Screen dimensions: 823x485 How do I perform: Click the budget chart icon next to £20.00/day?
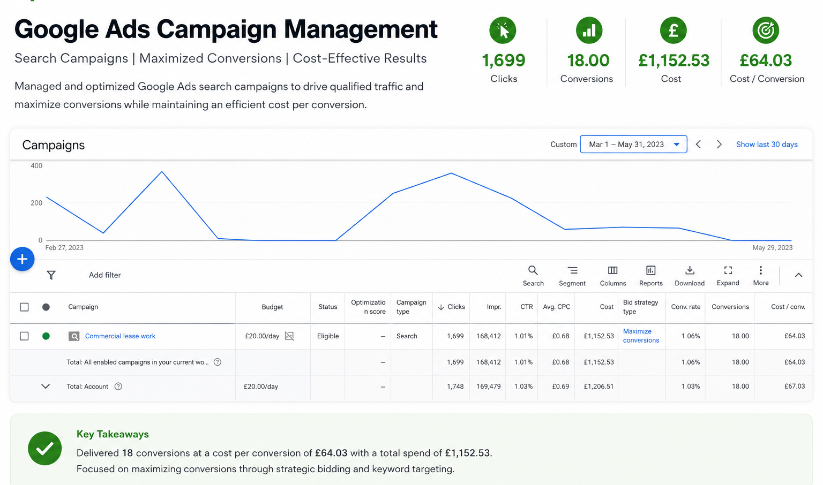point(289,336)
